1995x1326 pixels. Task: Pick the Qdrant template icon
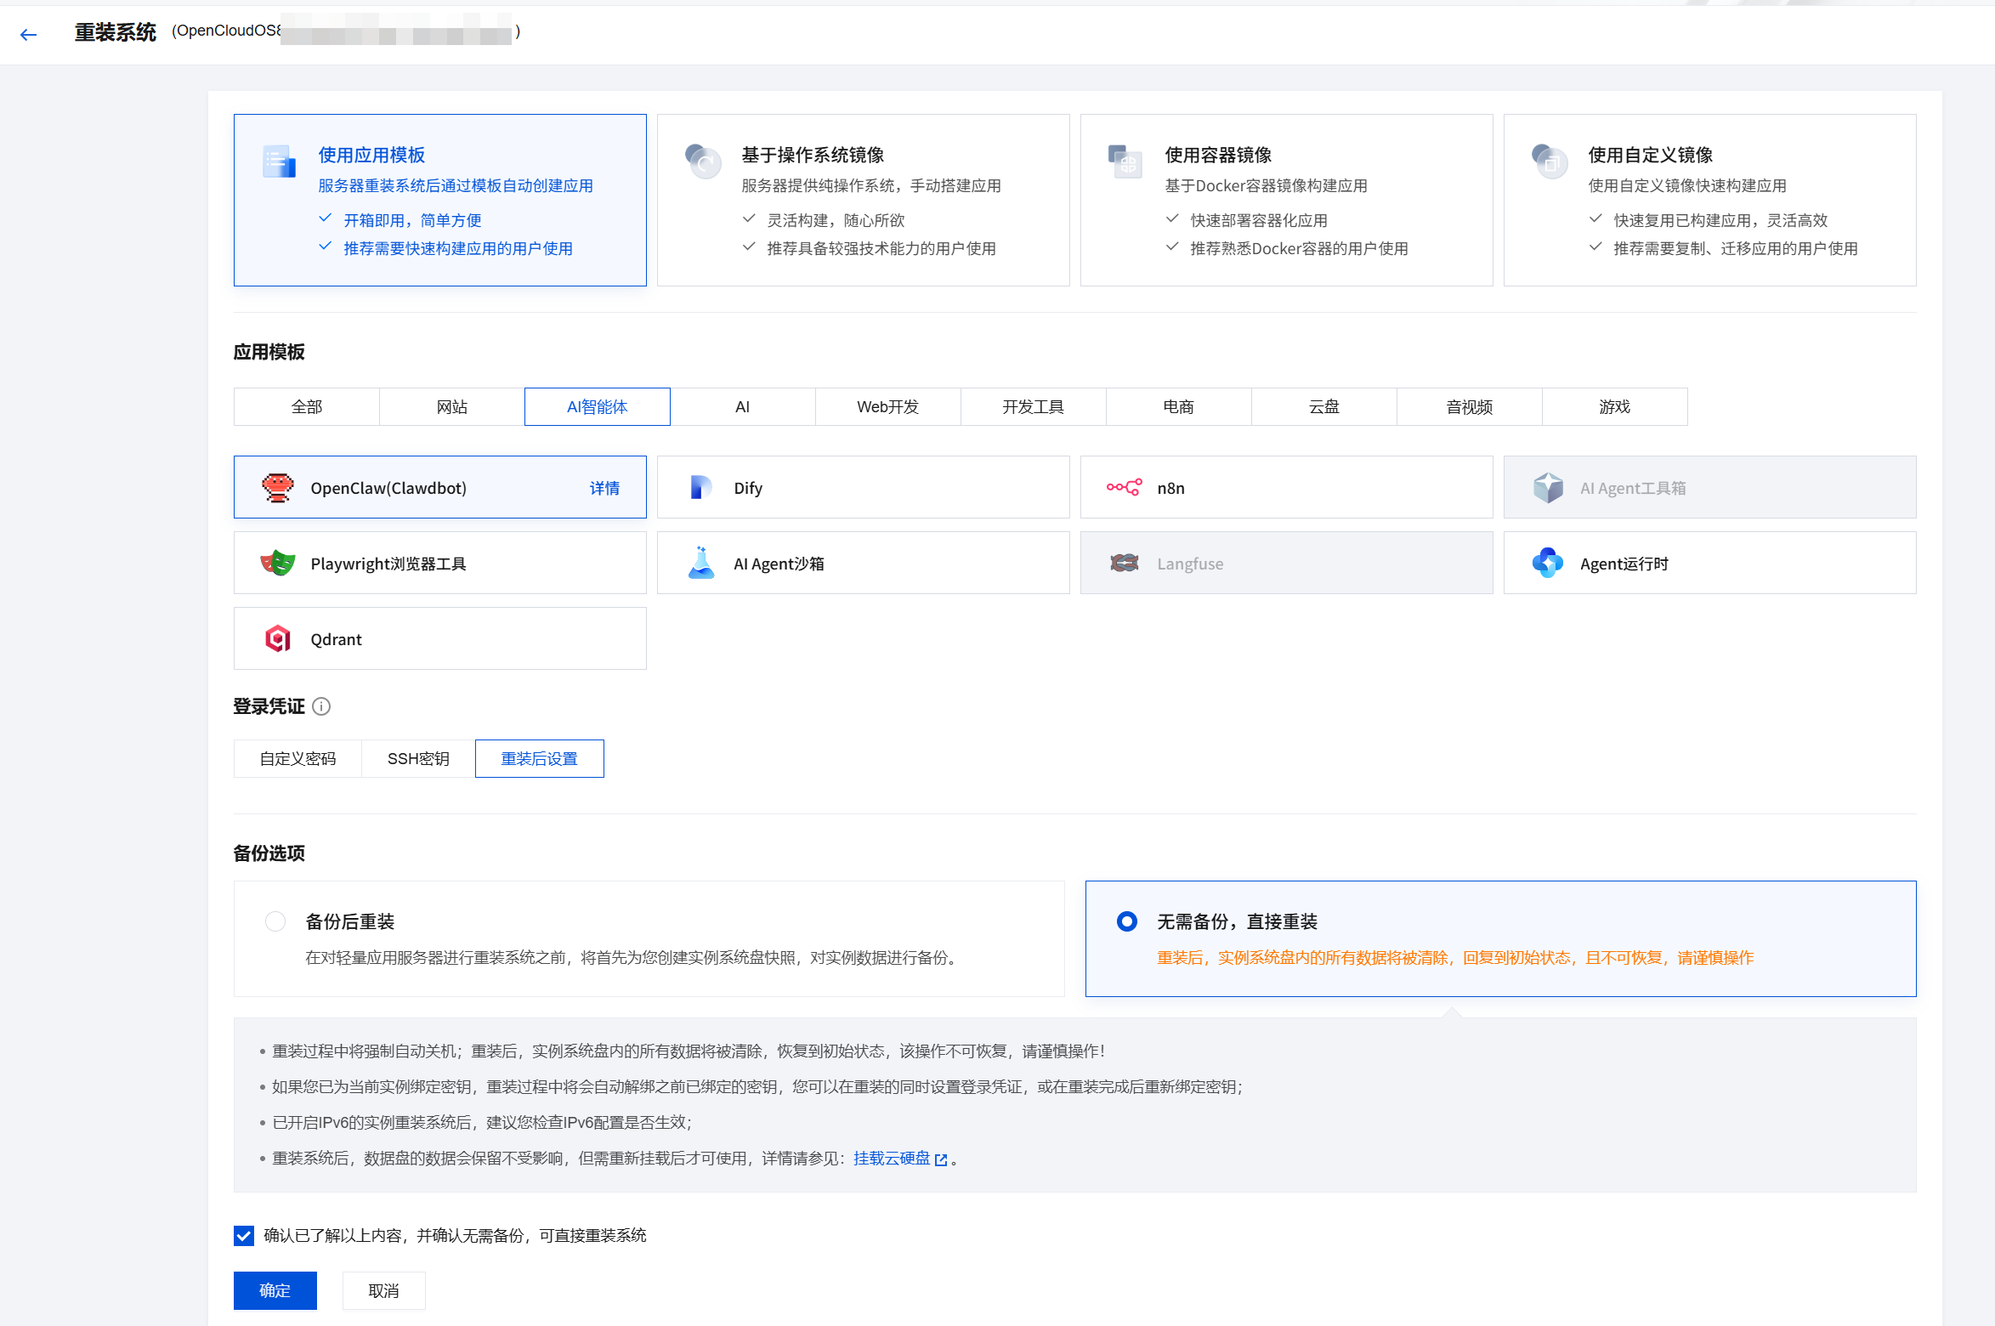pos(277,639)
